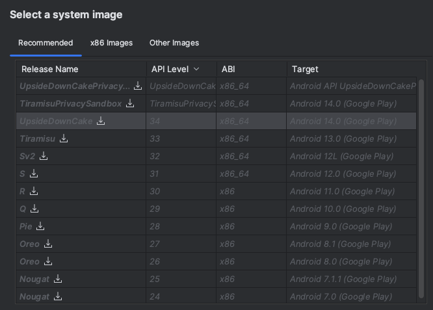Click API level 25 cell
Image resolution: width=433 pixels, height=310 pixels.
(x=181, y=279)
